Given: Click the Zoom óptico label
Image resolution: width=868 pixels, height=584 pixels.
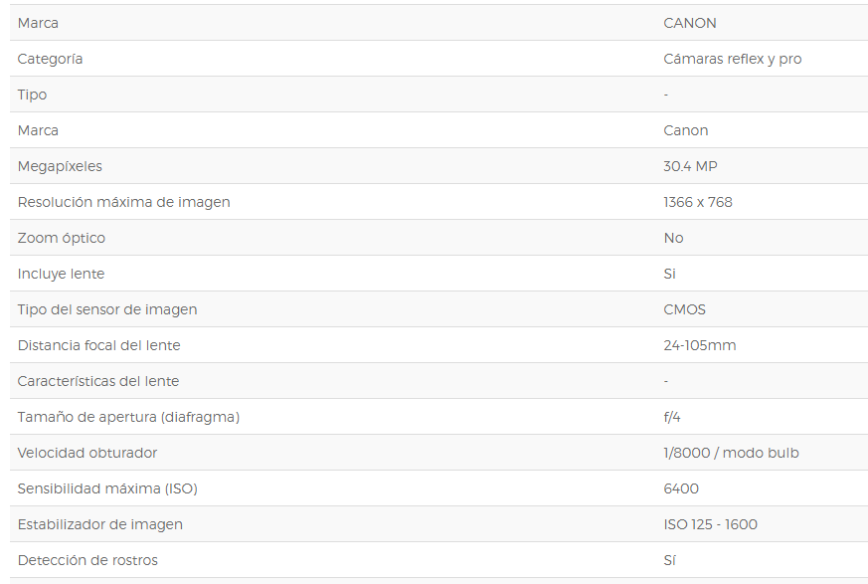Looking at the screenshot, I should tap(62, 238).
